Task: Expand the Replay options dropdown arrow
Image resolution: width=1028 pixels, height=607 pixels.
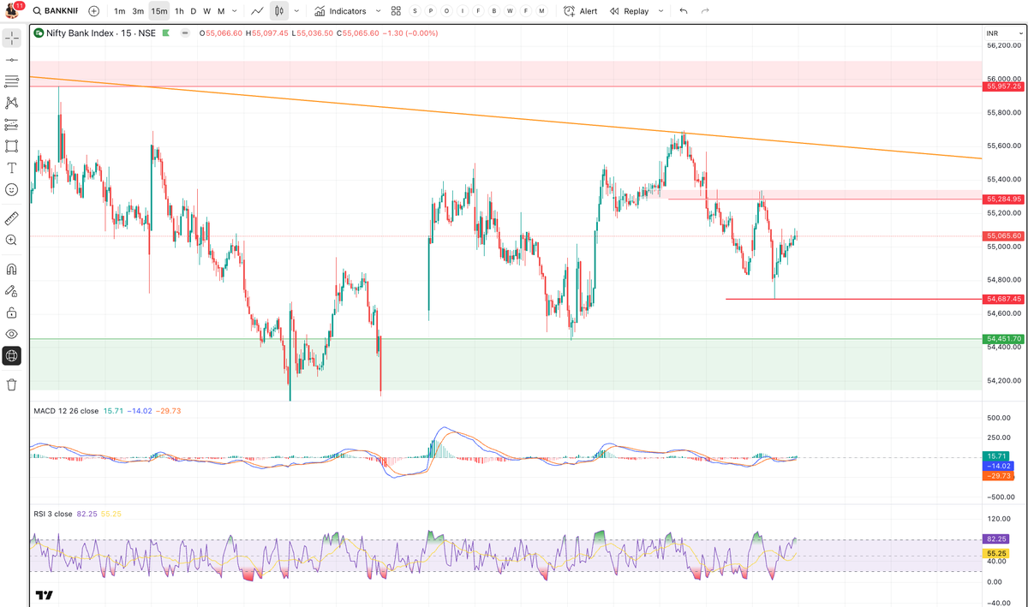Action: [x=660, y=11]
